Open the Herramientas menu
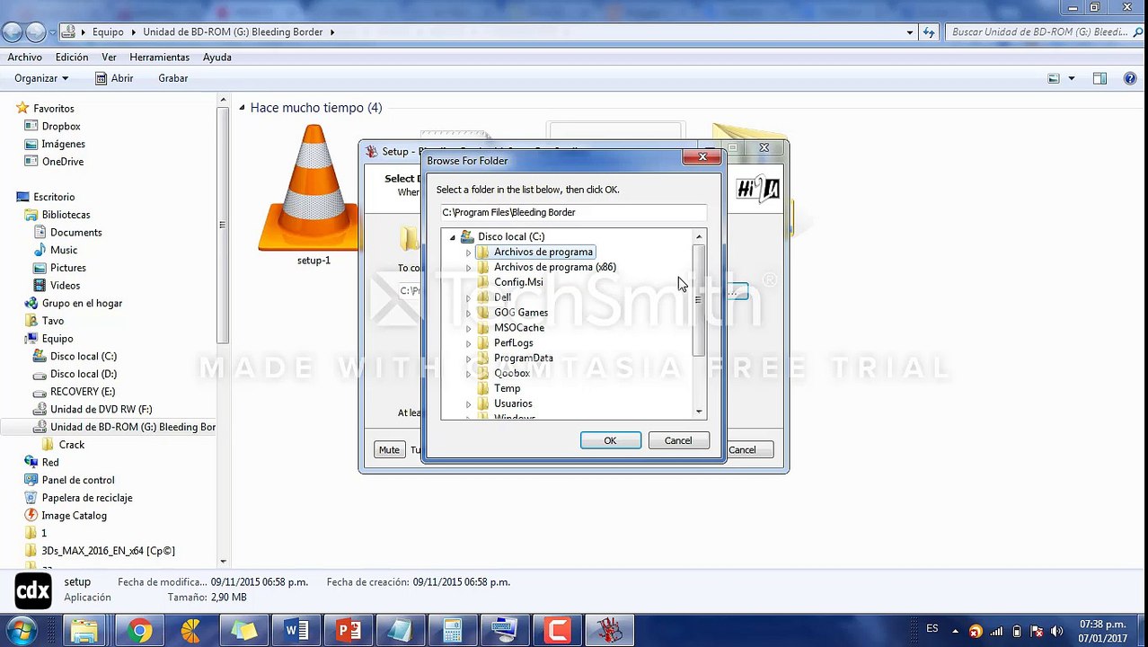 coord(159,57)
